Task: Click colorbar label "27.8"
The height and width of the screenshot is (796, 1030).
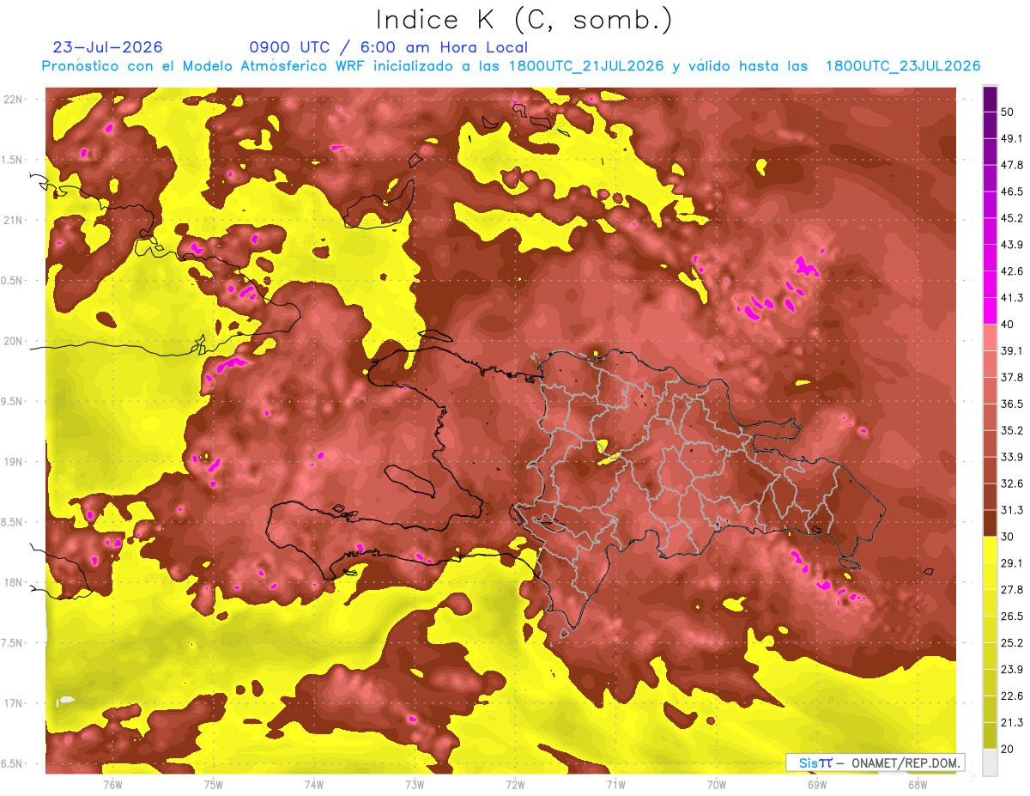Action: 1012,589
